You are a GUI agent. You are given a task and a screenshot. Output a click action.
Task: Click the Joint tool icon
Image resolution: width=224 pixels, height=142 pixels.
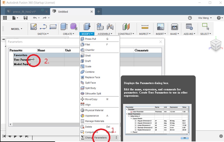tap(110, 27)
